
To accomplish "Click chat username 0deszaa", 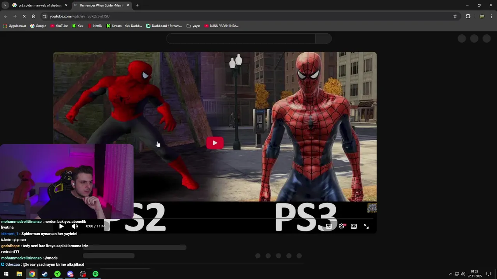I will click(13, 264).
